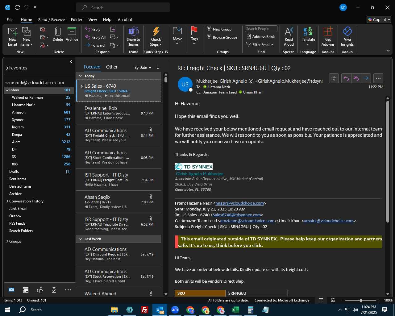Switch to the Send / Receive tab
Viewport: 395px width, 316px height.
click(51, 19)
